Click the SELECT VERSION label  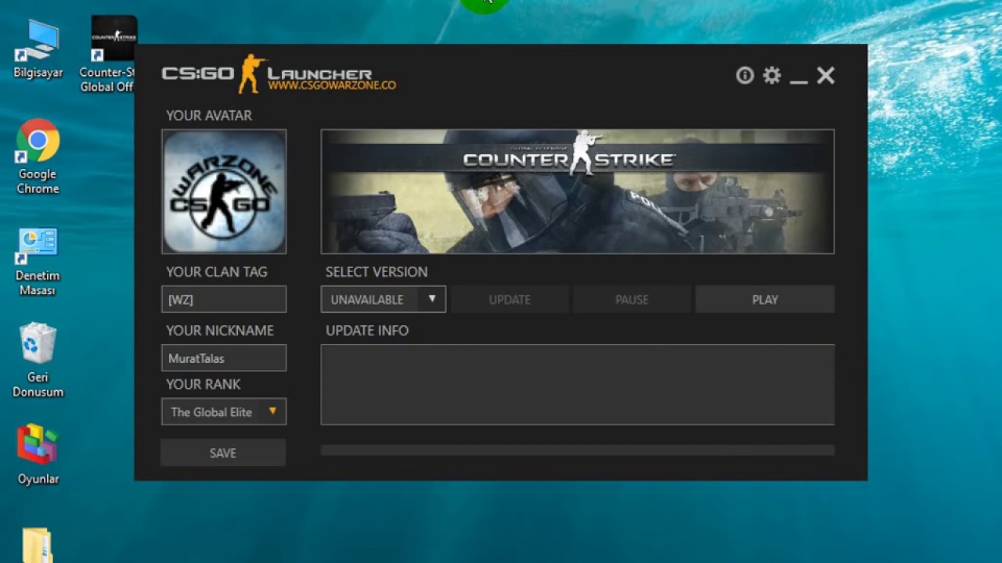tap(377, 272)
